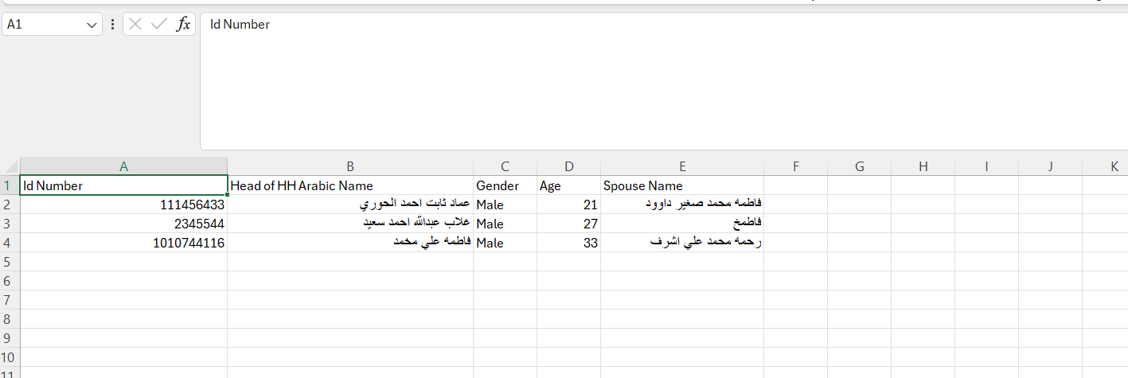Screen dimensions: 1128x378
Task: Click the "Gender" header cell
Action: 505,185
